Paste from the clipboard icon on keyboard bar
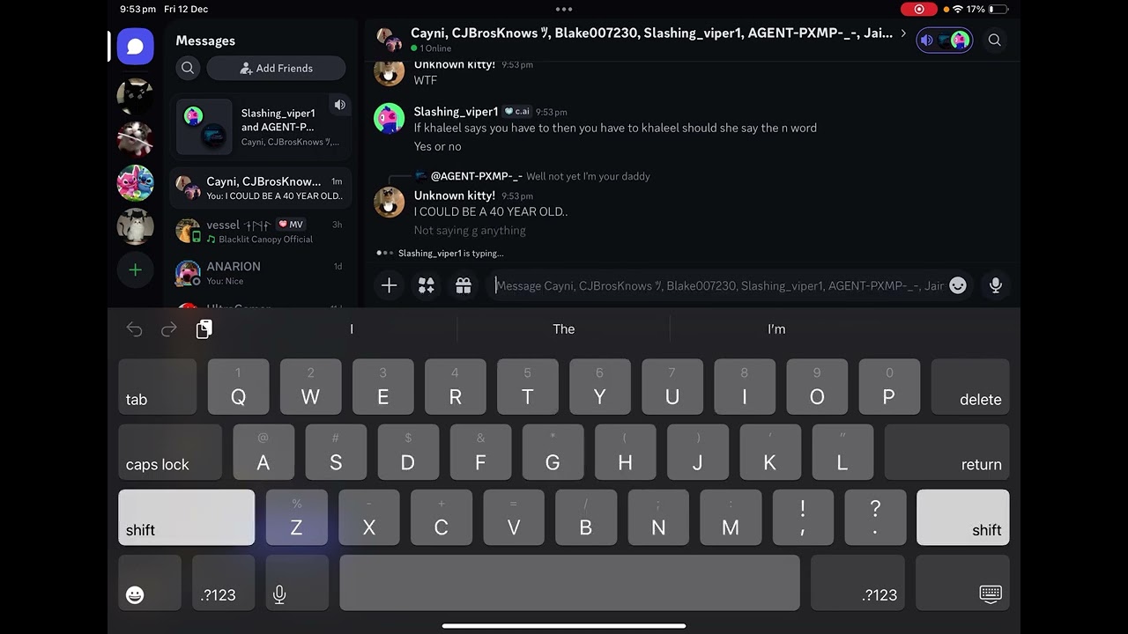 204,328
